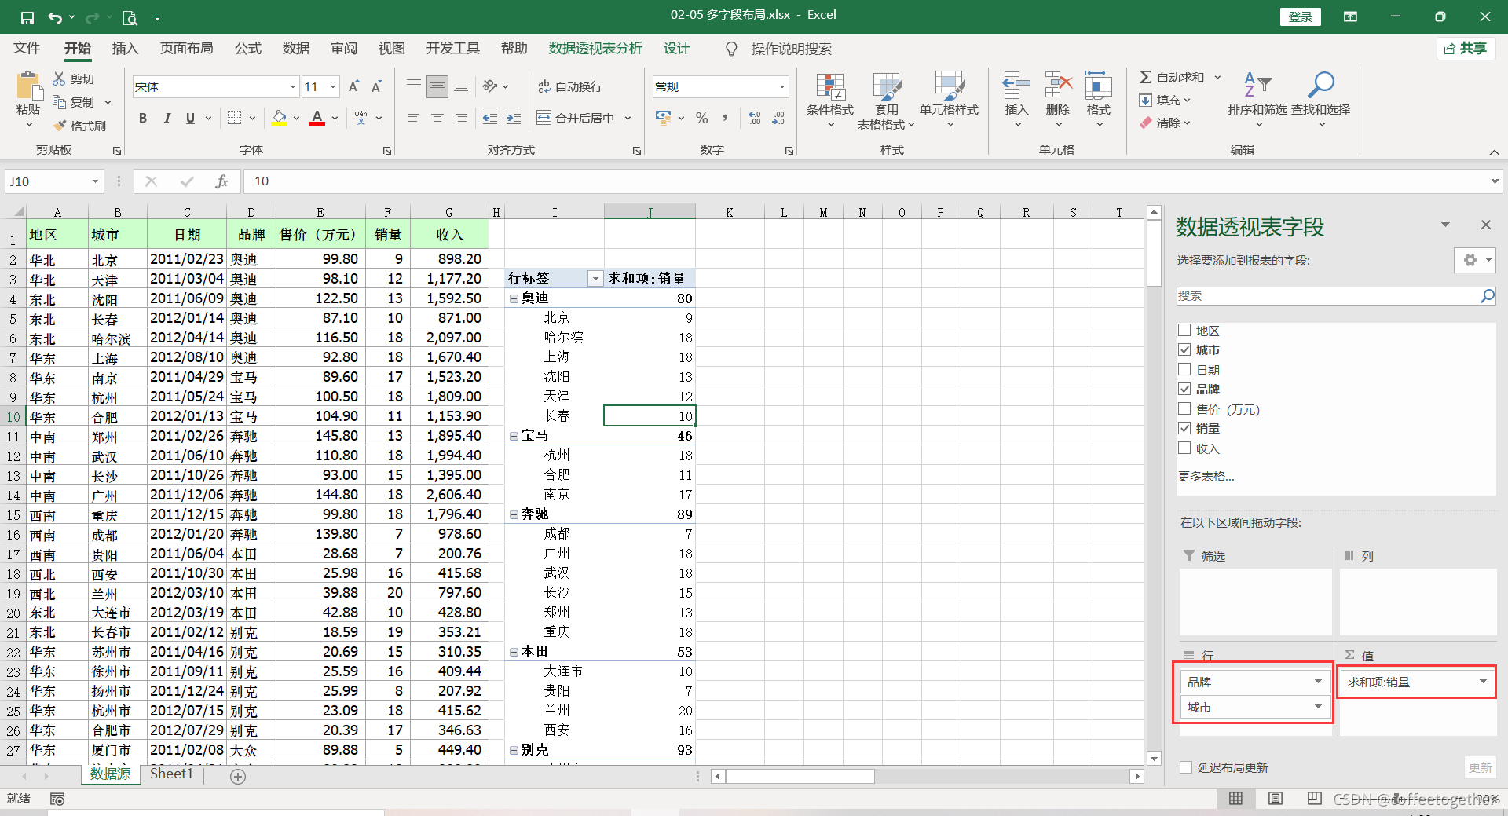
Task: Click Format as Table (套用表格格式) icon
Action: tap(887, 86)
